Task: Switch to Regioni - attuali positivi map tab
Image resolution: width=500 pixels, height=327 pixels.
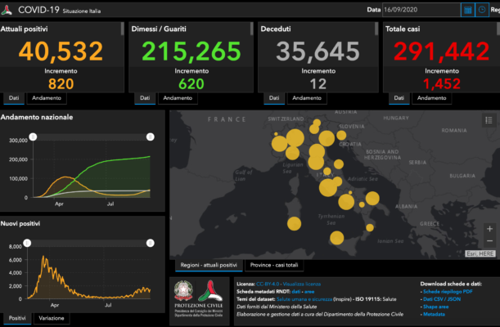Action: 209,265
